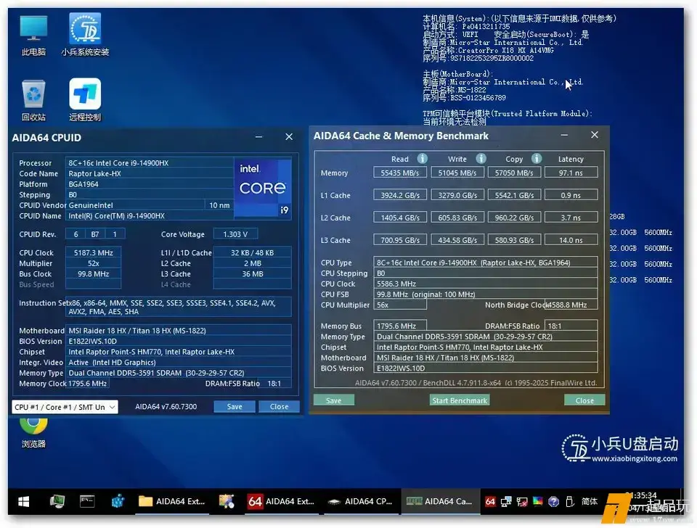Click Save in AIDA64 CPUID window
Screen dimensions: 697x528
[235, 406]
